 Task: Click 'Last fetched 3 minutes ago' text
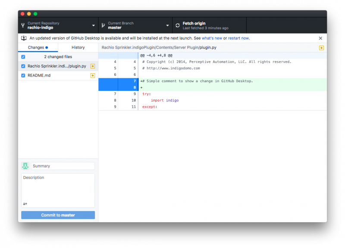(206, 28)
